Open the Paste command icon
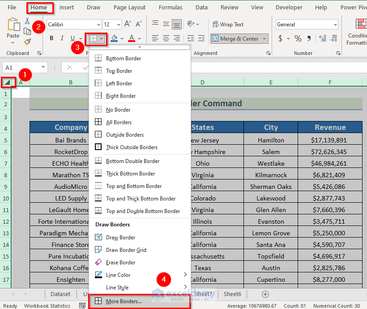 [x=13, y=25]
